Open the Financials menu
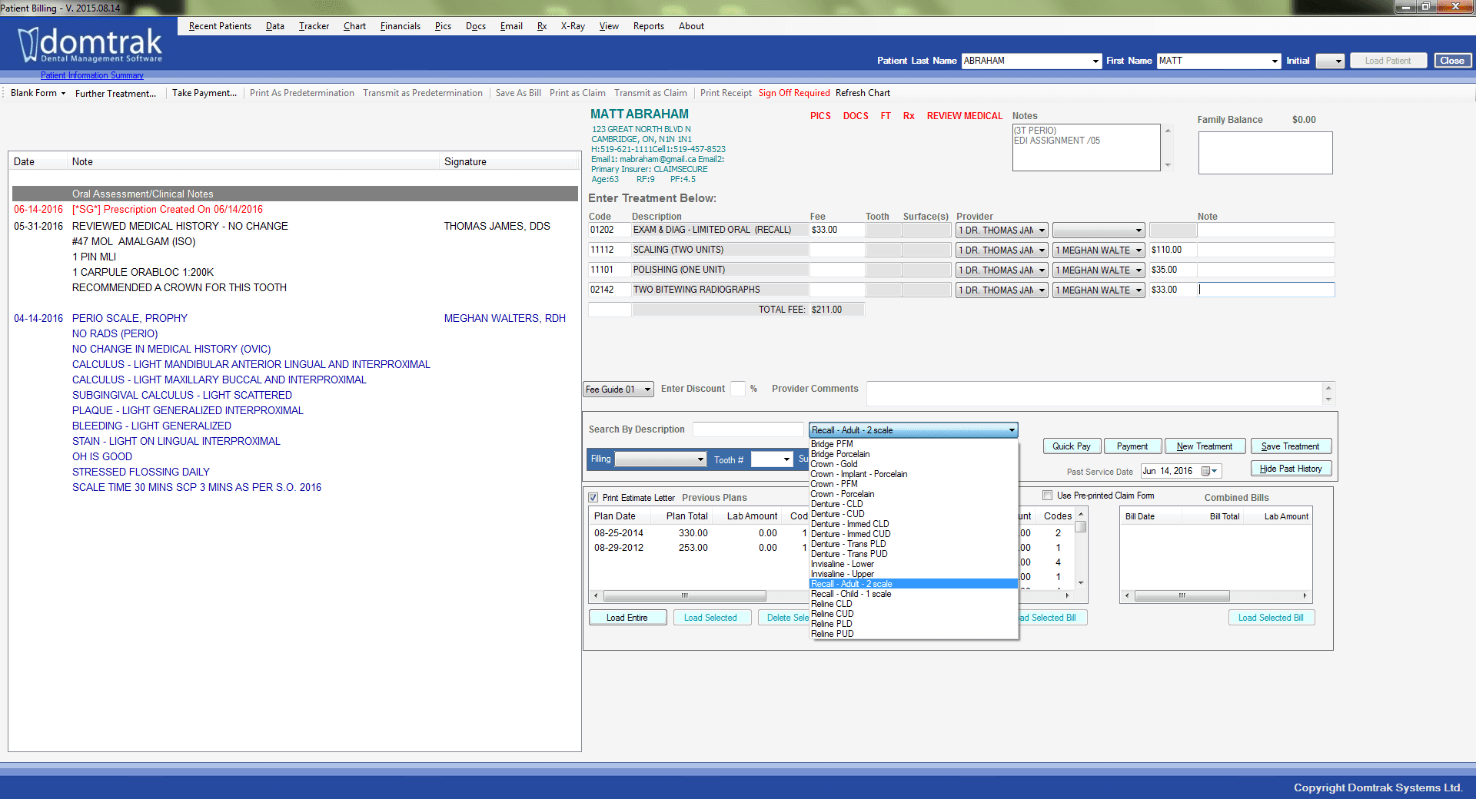1476x799 pixels. pos(400,26)
